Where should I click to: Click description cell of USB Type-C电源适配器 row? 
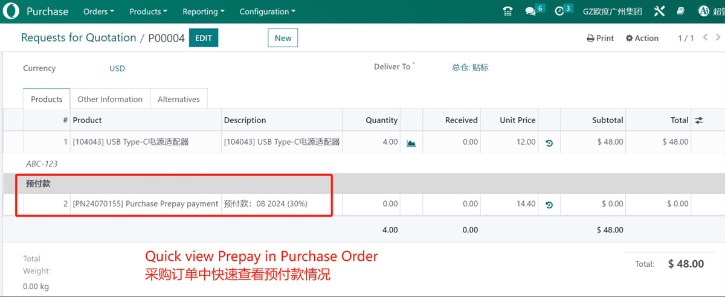pos(282,142)
